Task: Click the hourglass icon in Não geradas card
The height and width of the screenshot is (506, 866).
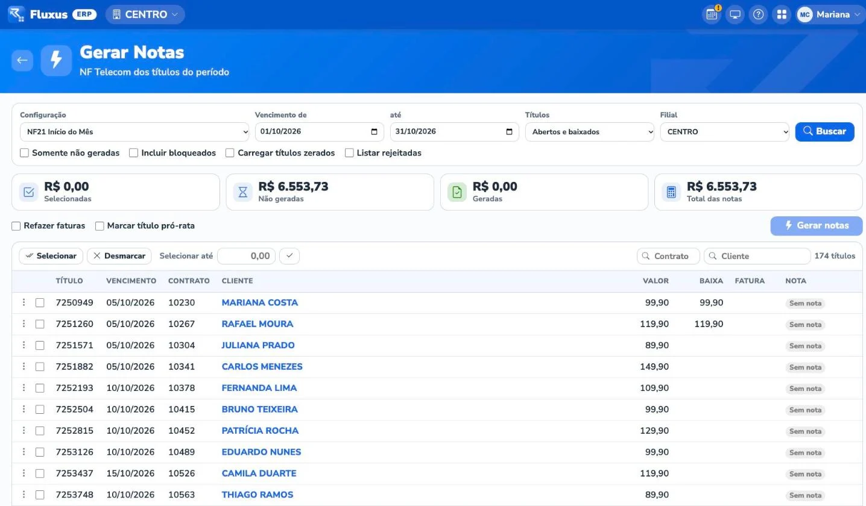Action: (243, 192)
